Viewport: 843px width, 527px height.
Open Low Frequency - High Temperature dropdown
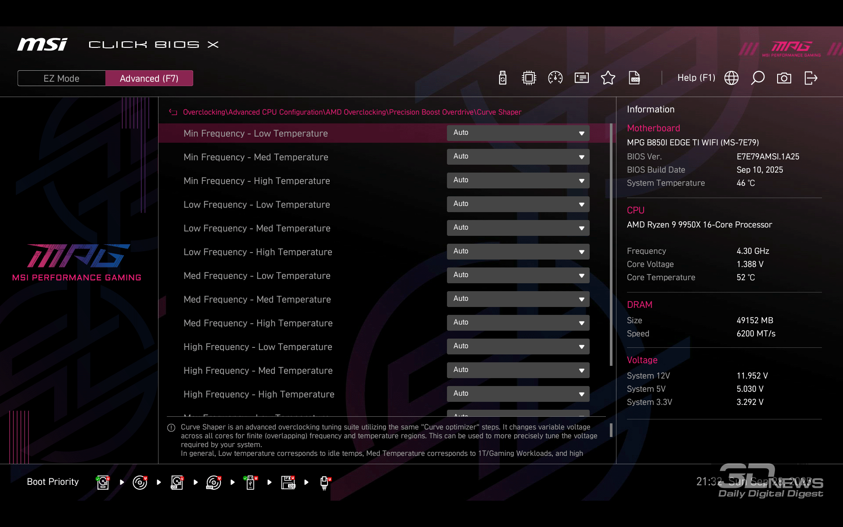point(518,252)
